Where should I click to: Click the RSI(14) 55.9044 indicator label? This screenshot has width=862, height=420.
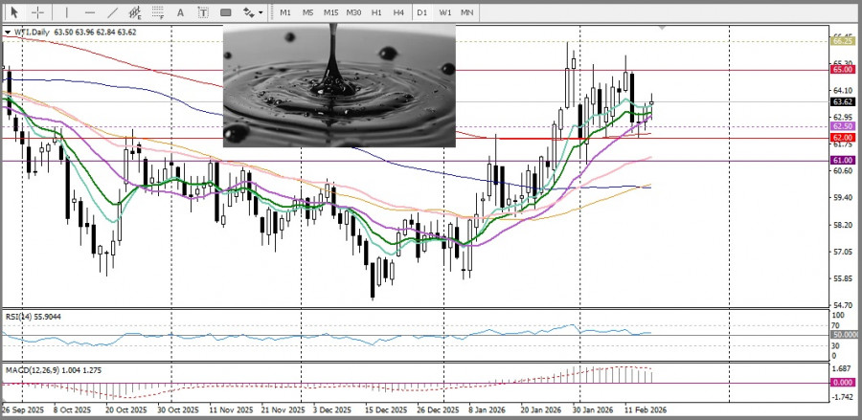click(34, 317)
